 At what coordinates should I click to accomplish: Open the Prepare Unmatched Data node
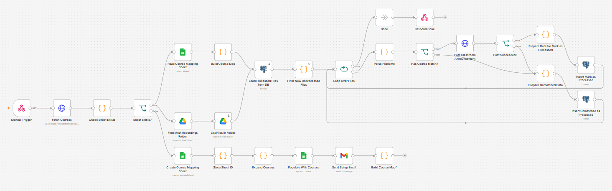point(546,74)
